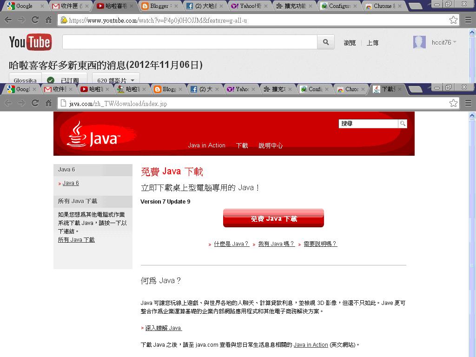Switch to Google tab in the YouTube window
The height and width of the screenshot is (357, 476).
(x=24, y=6)
